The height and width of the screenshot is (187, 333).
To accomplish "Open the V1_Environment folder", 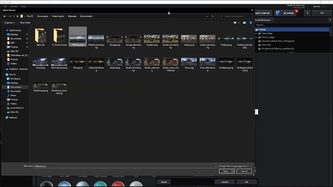I will pyautogui.click(x=59, y=37).
